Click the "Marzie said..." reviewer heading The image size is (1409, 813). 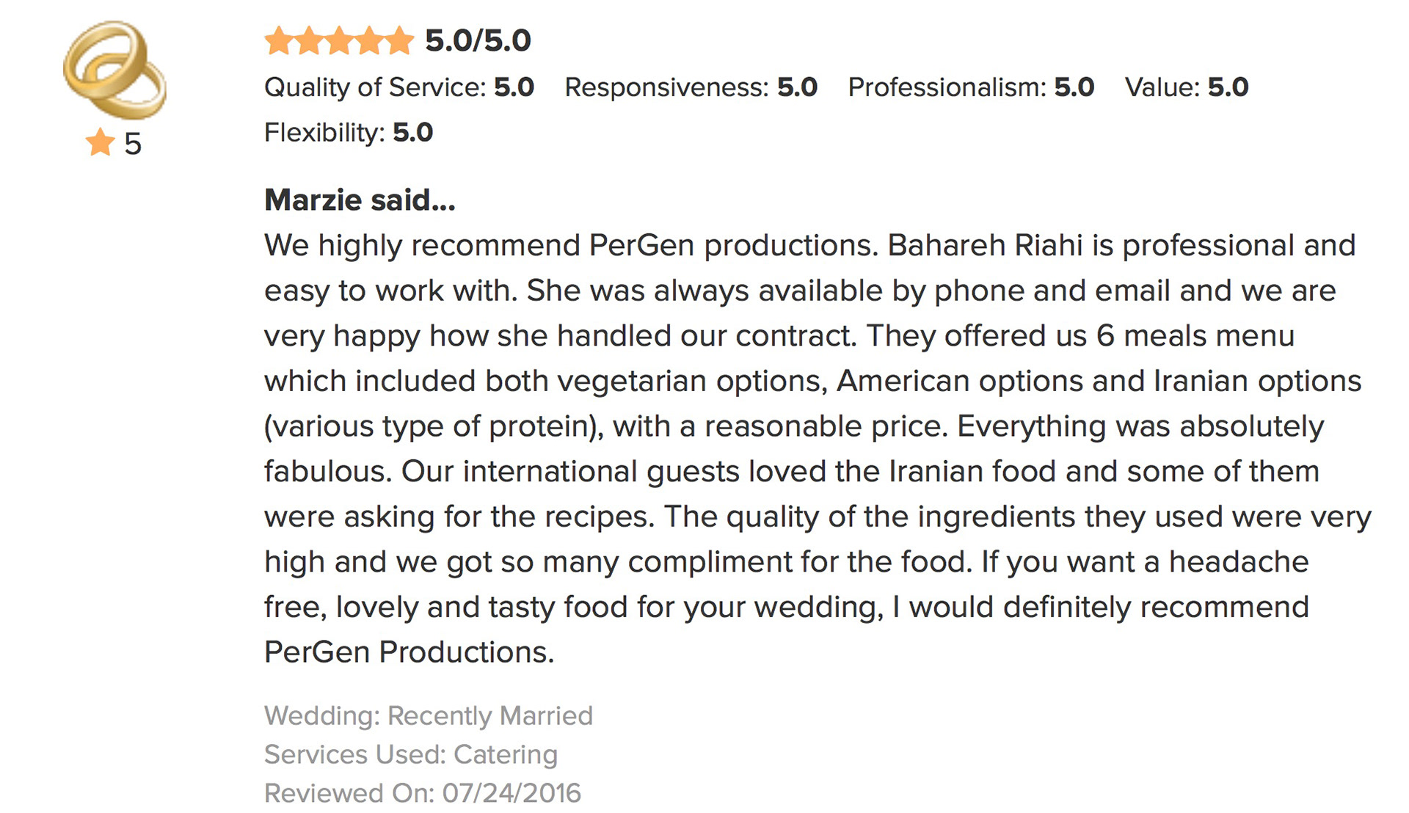click(360, 200)
